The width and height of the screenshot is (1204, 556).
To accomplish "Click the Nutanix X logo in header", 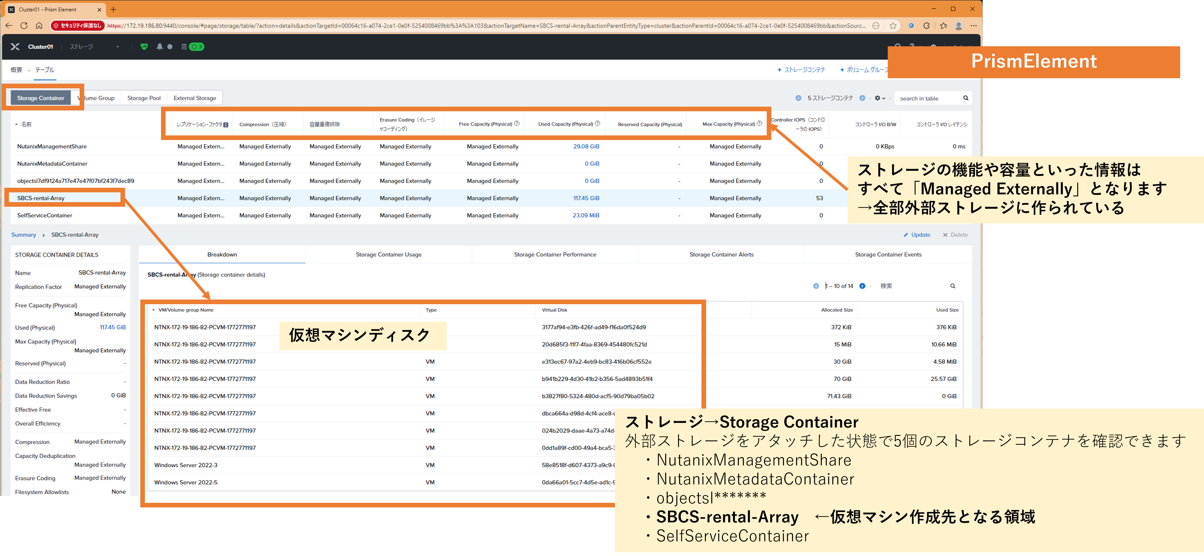I will (15, 47).
